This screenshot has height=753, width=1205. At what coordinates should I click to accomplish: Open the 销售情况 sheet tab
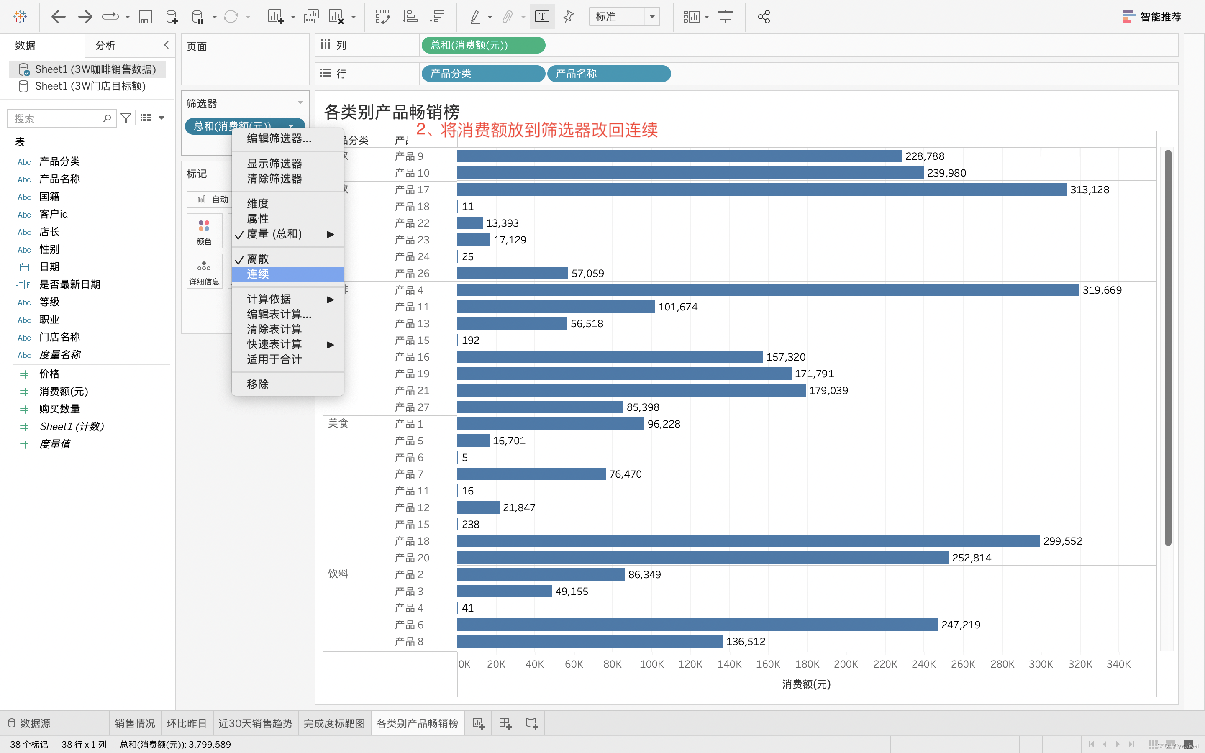tap(135, 724)
